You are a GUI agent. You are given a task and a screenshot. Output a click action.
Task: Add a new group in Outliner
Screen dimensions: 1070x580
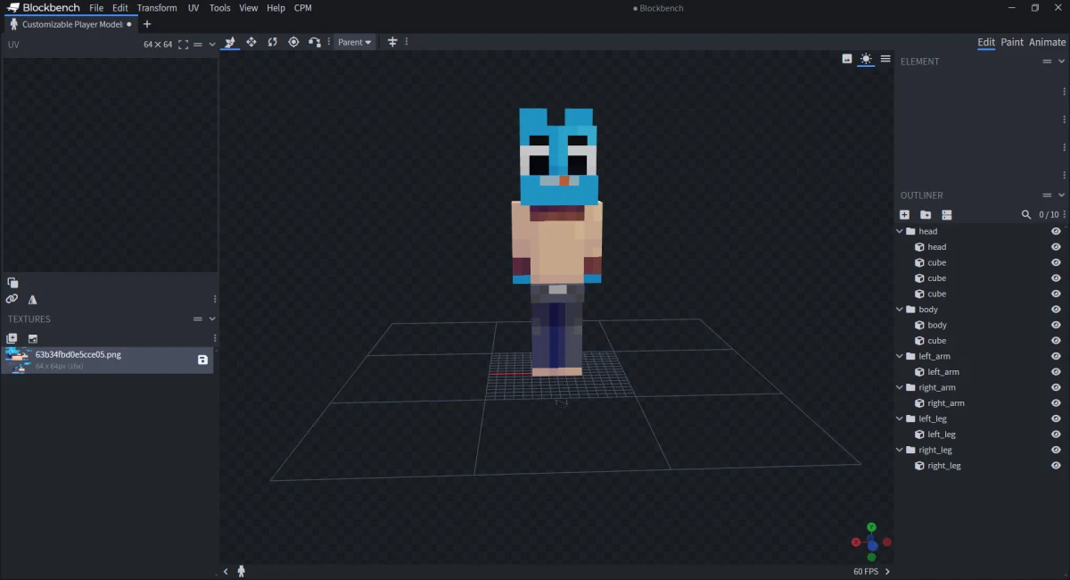click(926, 215)
